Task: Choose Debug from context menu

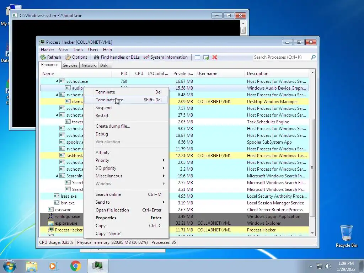Action: [126, 134]
